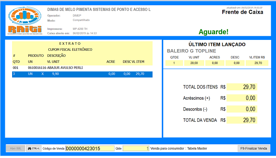Click the ACRE column header in extrato
The width and height of the screenshot is (276, 158).
(111, 62)
